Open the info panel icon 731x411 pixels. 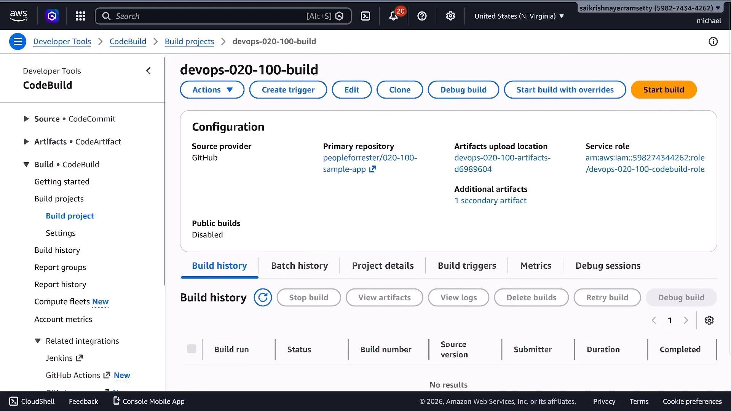click(x=713, y=41)
